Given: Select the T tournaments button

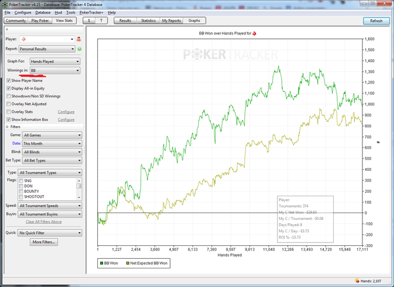Looking at the screenshot, I should point(101,20).
